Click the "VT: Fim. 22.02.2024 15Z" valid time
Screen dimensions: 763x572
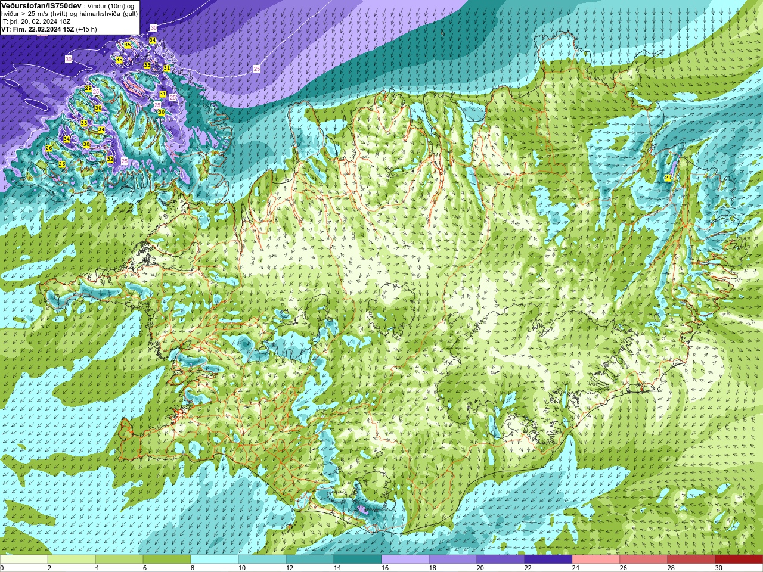click(38, 29)
